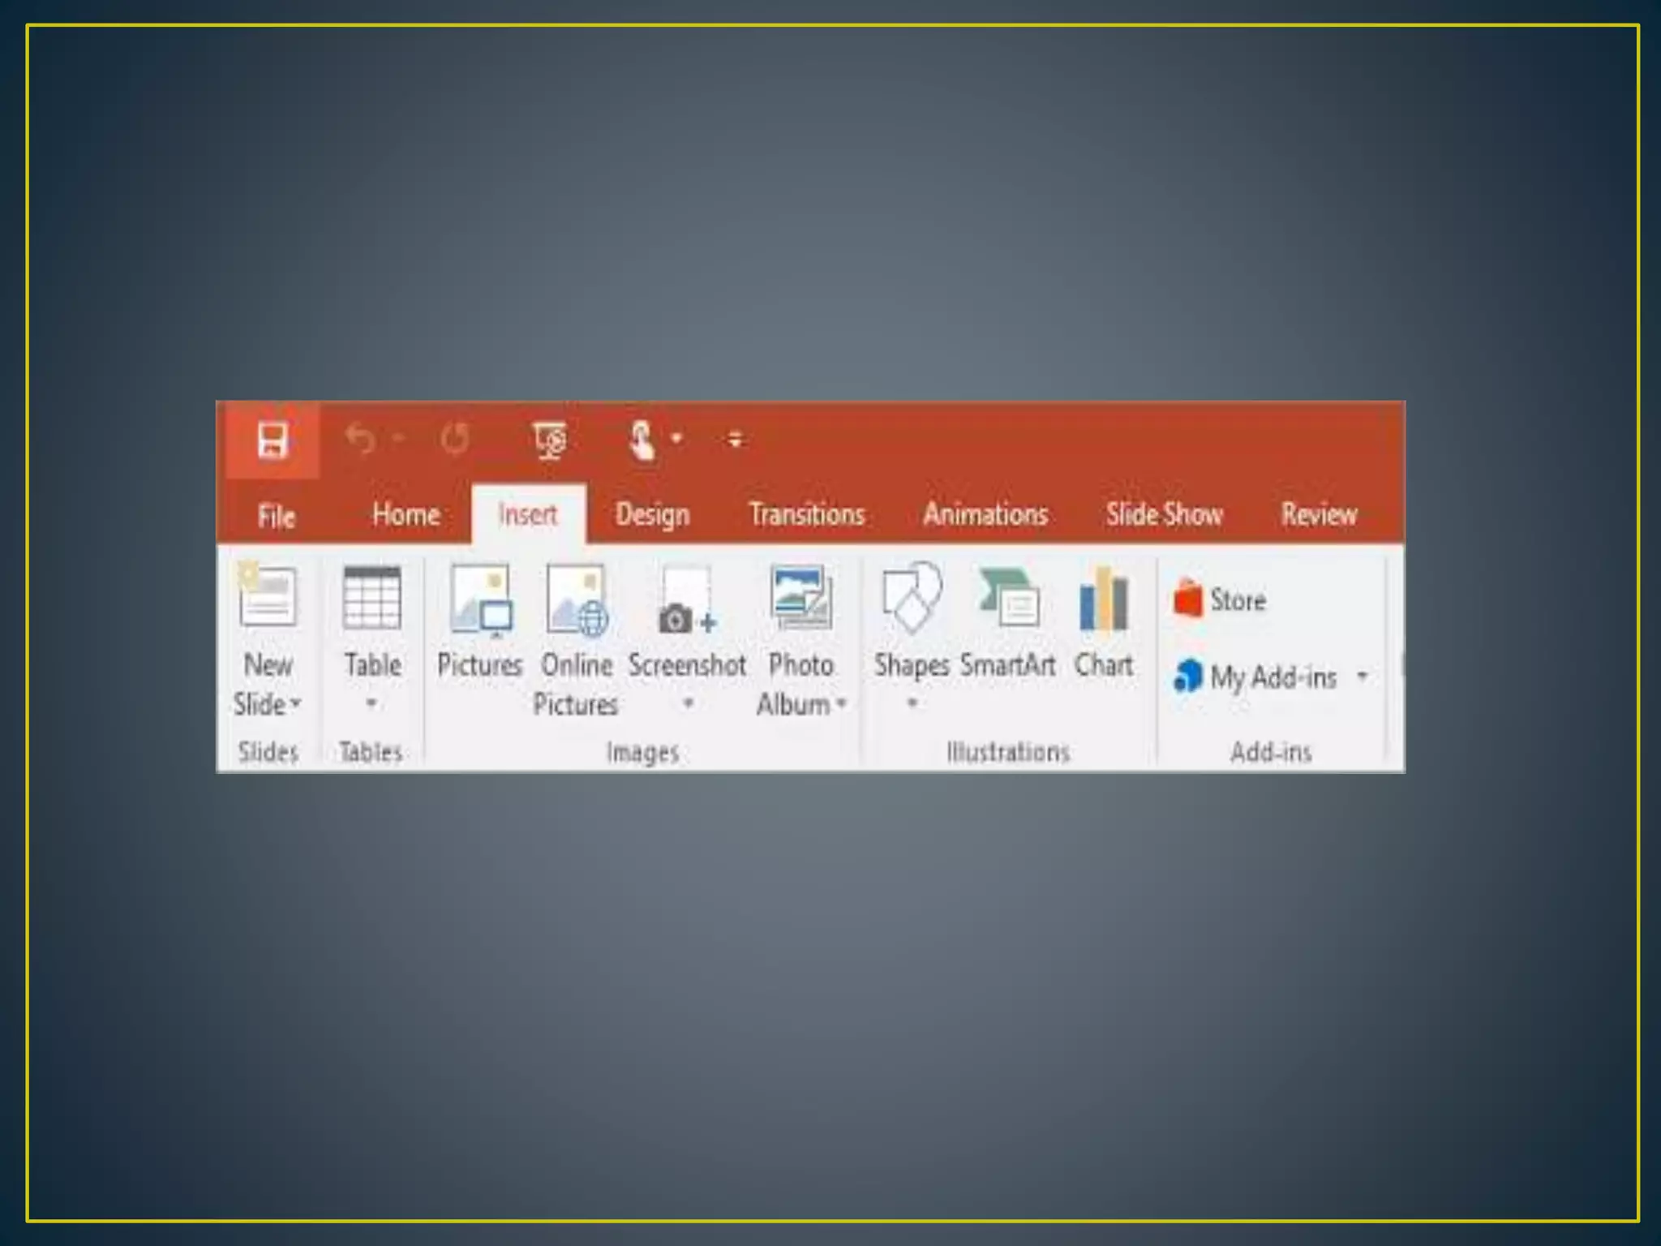This screenshot has width=1661, height=1246.
Task: Open the File menu
Action: [276, 516]
